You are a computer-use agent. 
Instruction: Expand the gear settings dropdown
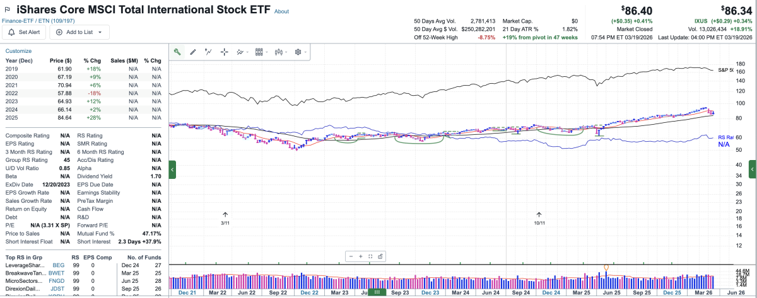click(x=300, y=52)
